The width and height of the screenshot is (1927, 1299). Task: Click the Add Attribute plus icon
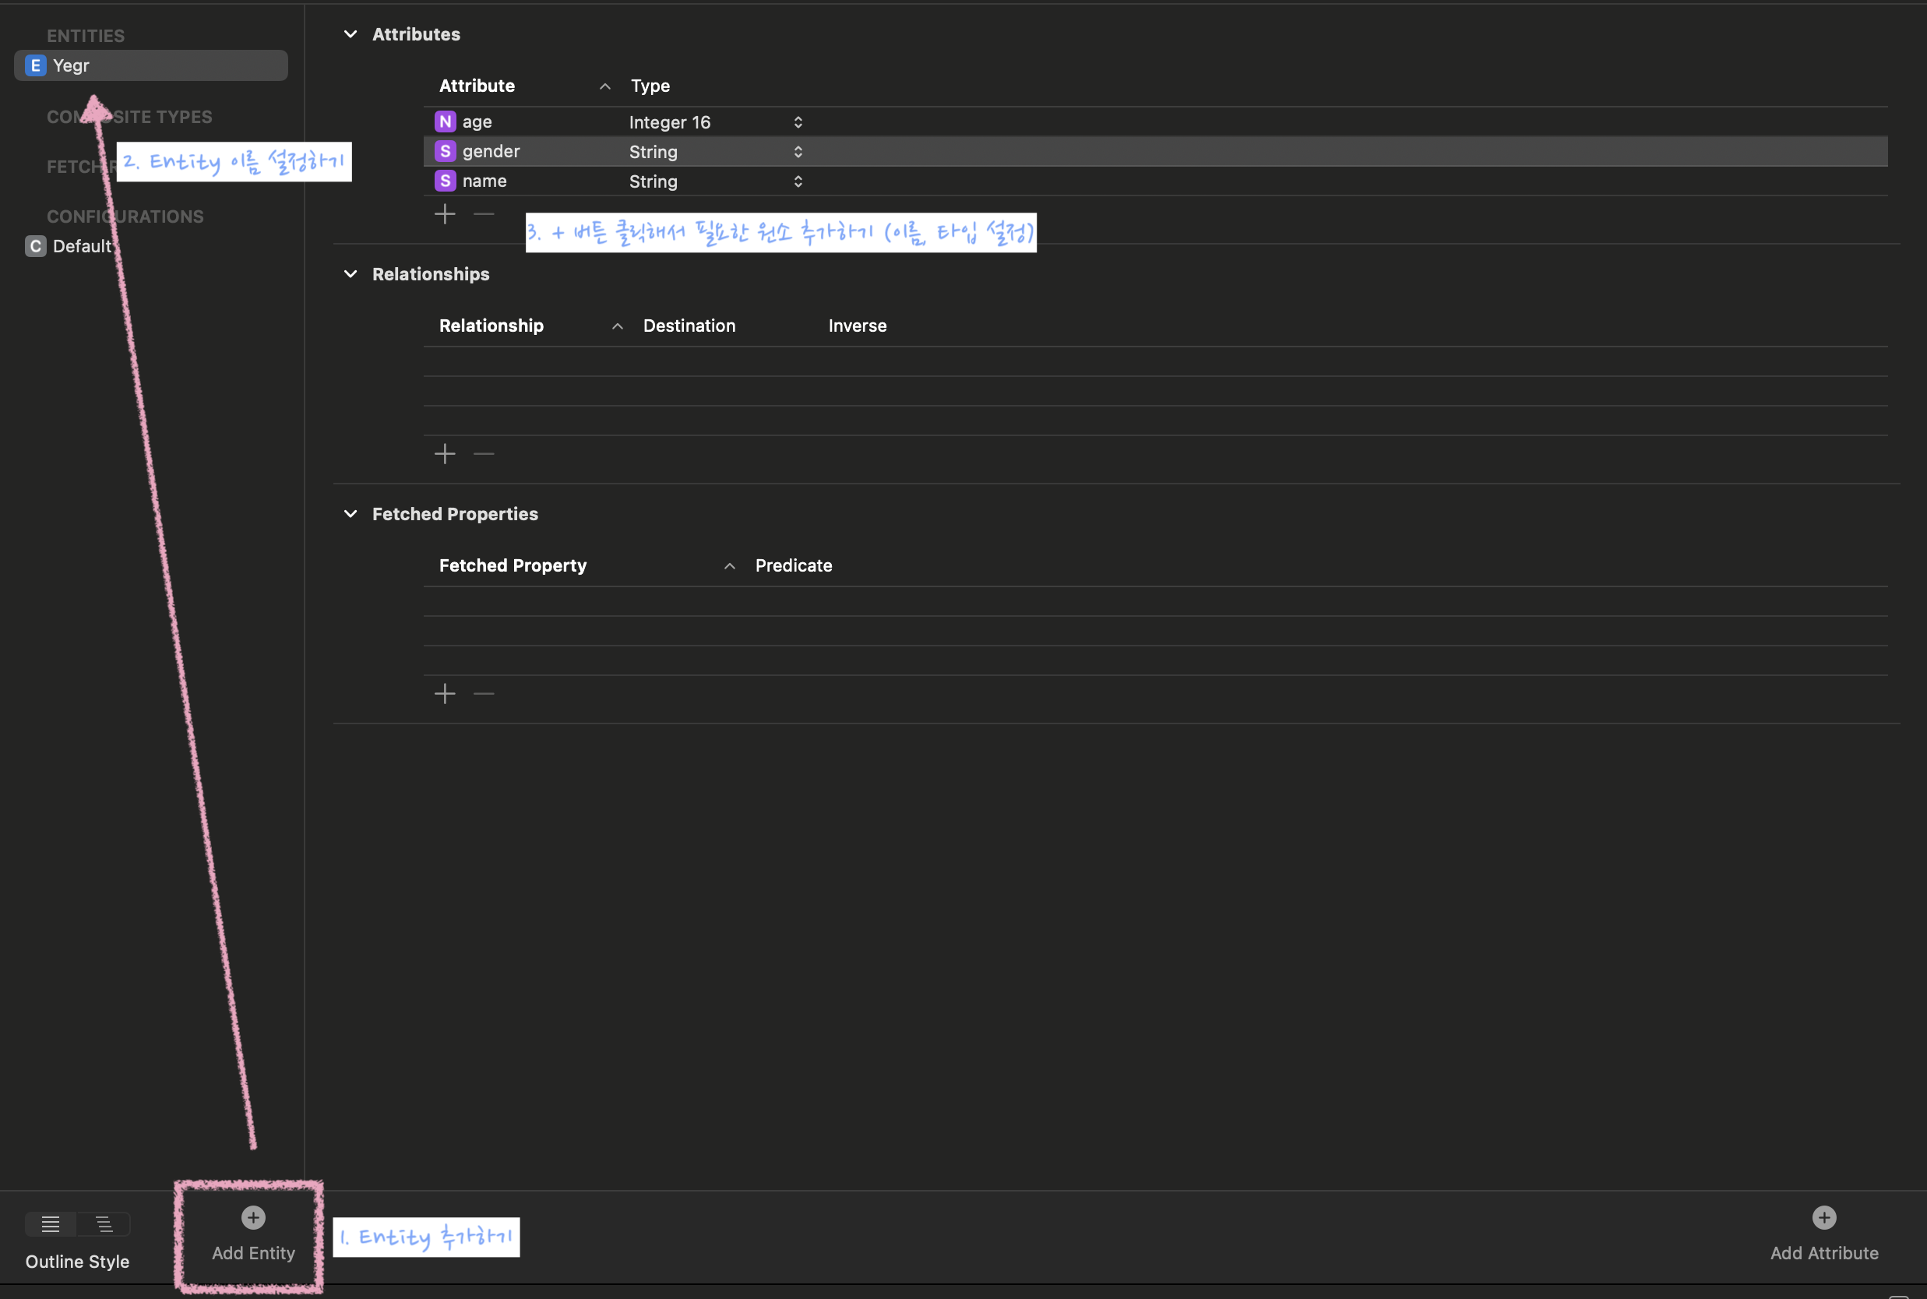[x=1823, y=1217]
